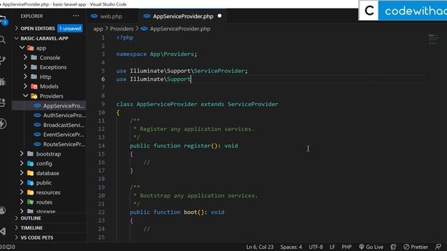Click the Go Live broadcast icon
The width and height of the screenshot is (447, 251).
coord(362,247)
